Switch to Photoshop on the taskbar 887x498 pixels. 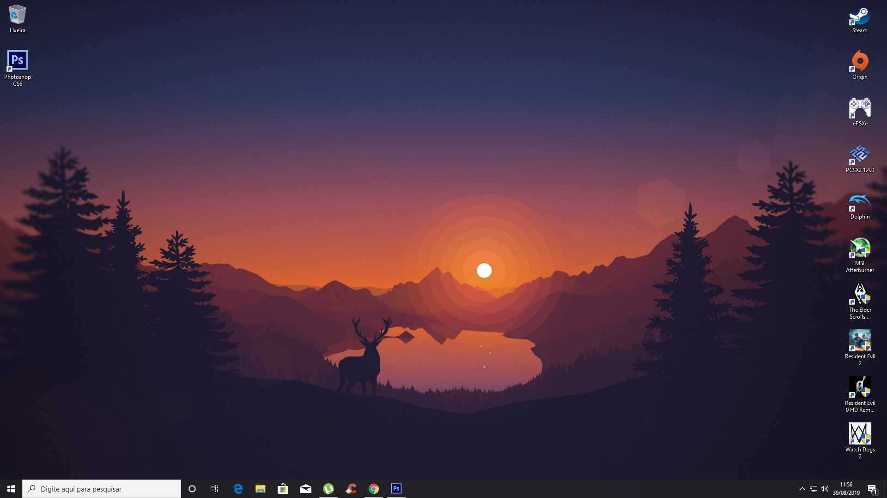396,489
